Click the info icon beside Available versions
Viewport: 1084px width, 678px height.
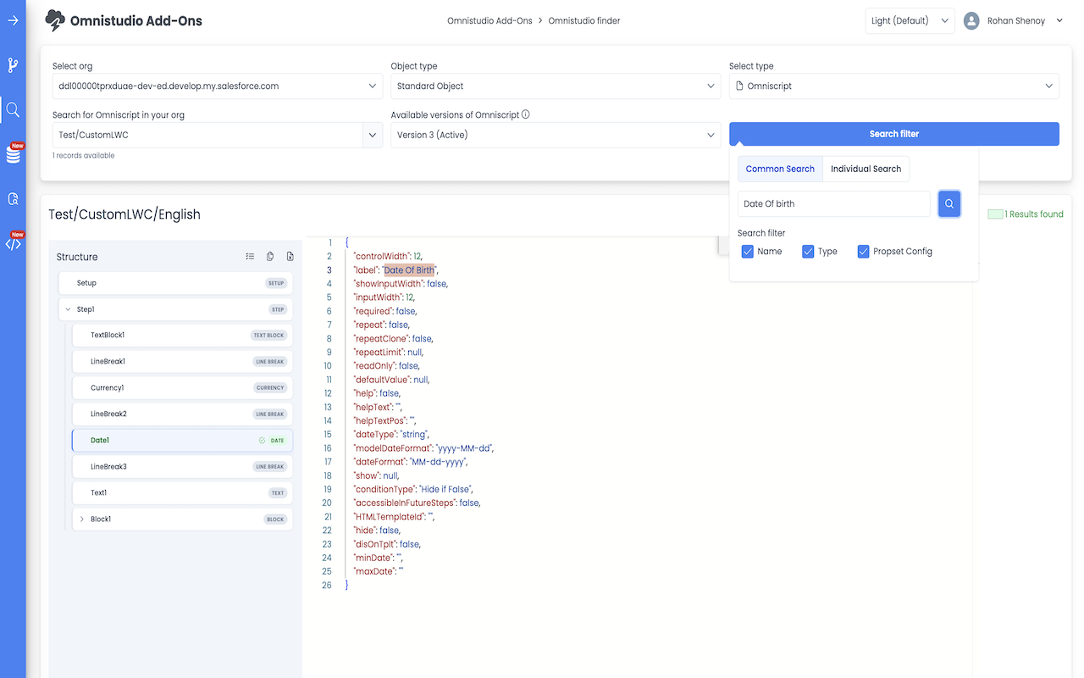coord(526,114)
